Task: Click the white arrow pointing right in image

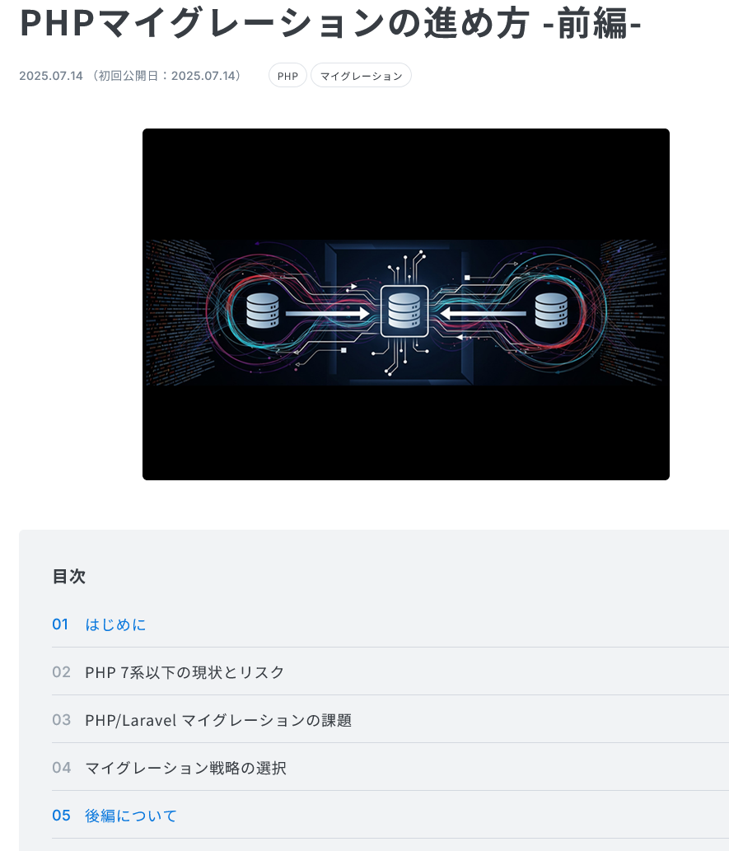Action: [327, 313]
